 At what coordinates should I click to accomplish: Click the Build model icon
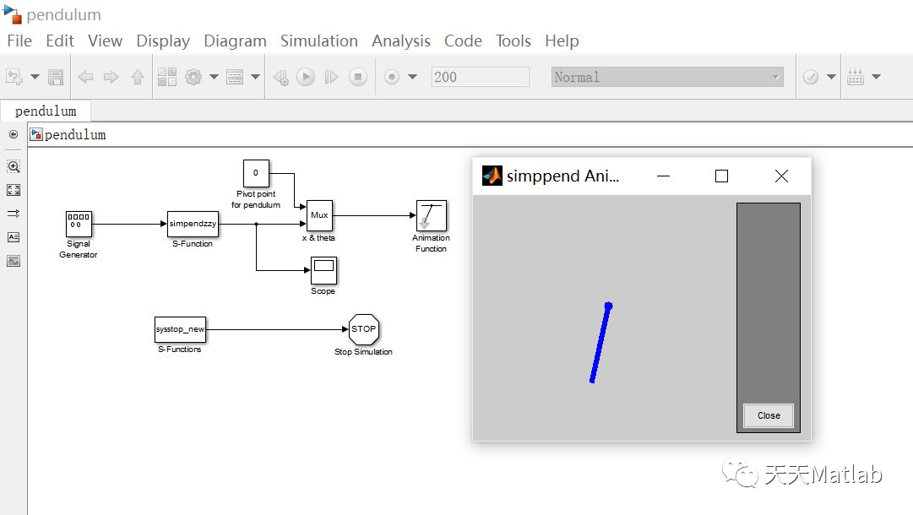point(856,77)
